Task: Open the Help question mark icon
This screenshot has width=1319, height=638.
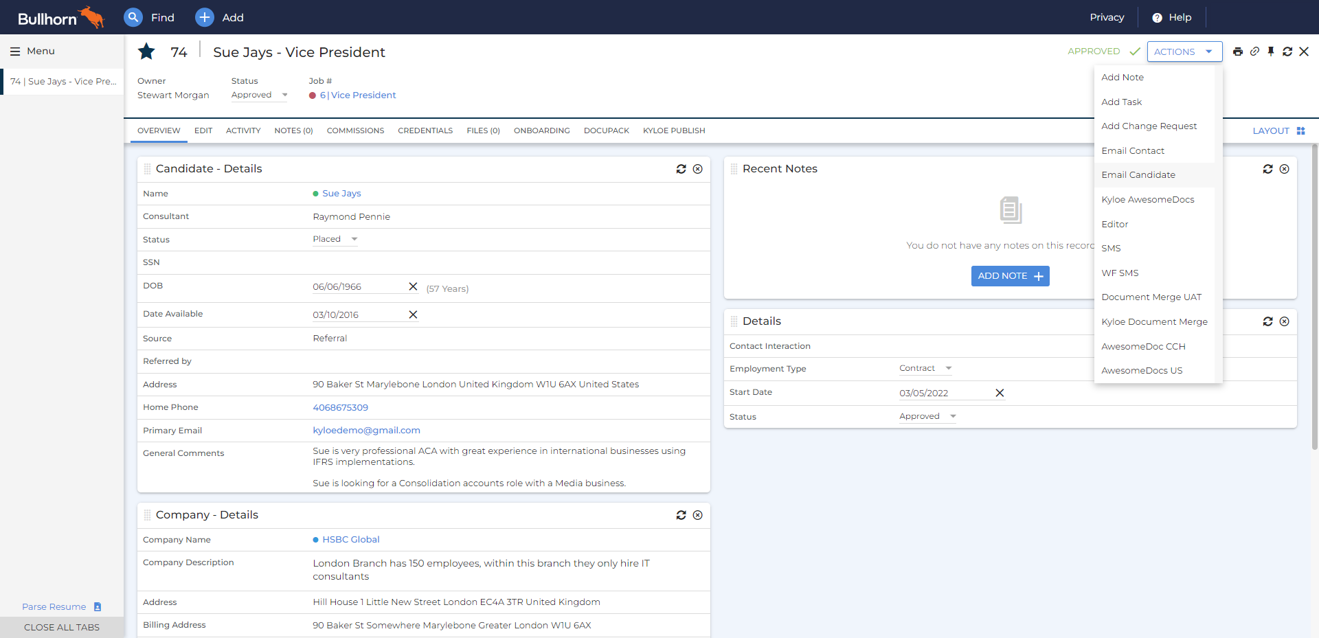Action: [x=1157, y=18]
